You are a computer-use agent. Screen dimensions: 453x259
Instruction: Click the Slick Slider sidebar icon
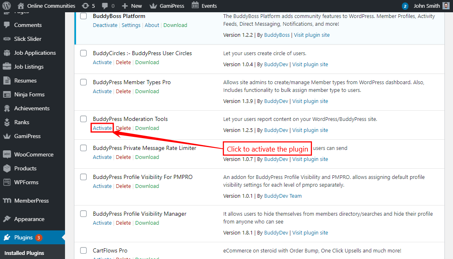point(7,38)
